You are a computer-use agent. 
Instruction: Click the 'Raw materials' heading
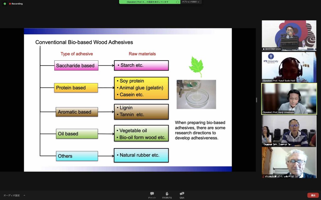click(142, 54)
